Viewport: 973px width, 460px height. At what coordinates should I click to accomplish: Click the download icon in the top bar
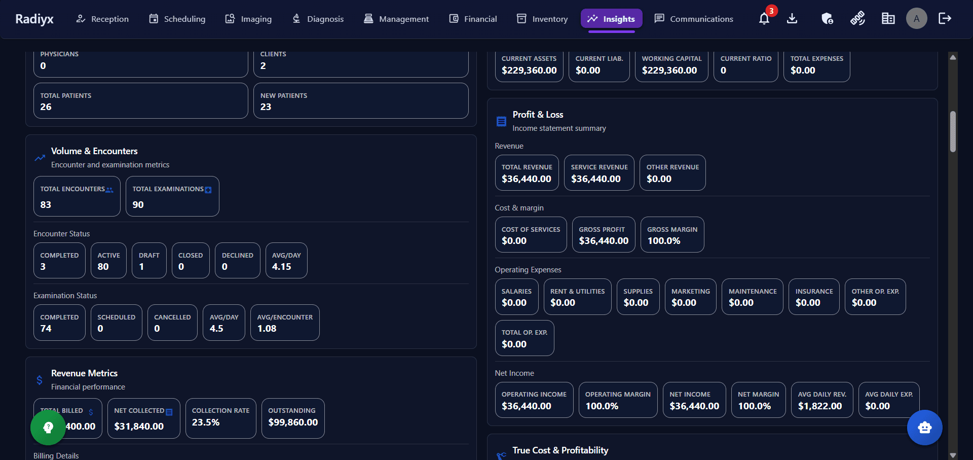tap(792, 19)
